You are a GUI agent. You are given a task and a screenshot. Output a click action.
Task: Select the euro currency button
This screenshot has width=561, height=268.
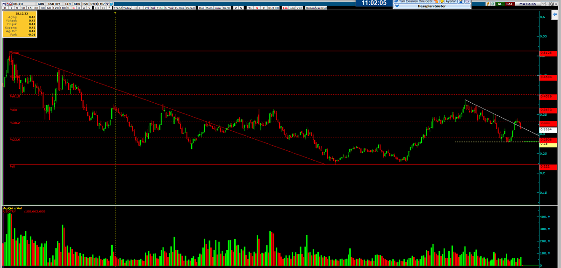(x=265, y=8)
